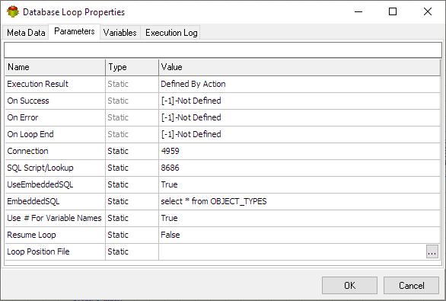Select the UseEmbeddedSQL parameter name
The width and height of the screenshot is (446, 301).
pyautogui.click(x=40, y=185)
